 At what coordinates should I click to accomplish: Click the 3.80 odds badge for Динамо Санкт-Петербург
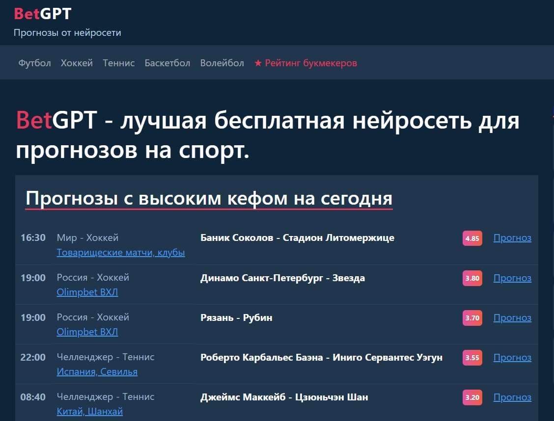(472, 278)
